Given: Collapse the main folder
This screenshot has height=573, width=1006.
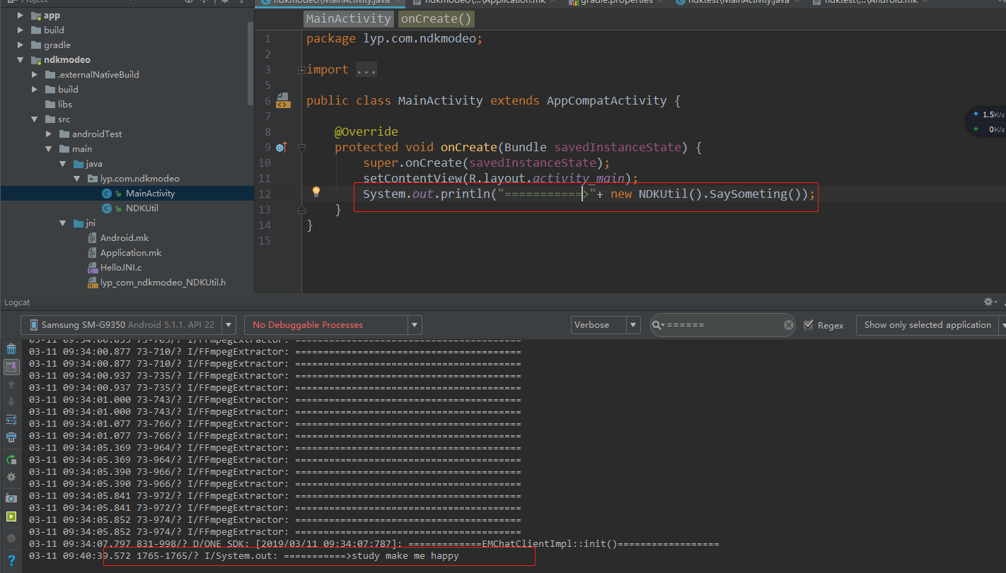Looking at the screenshot, I should [x=49, y=148].
